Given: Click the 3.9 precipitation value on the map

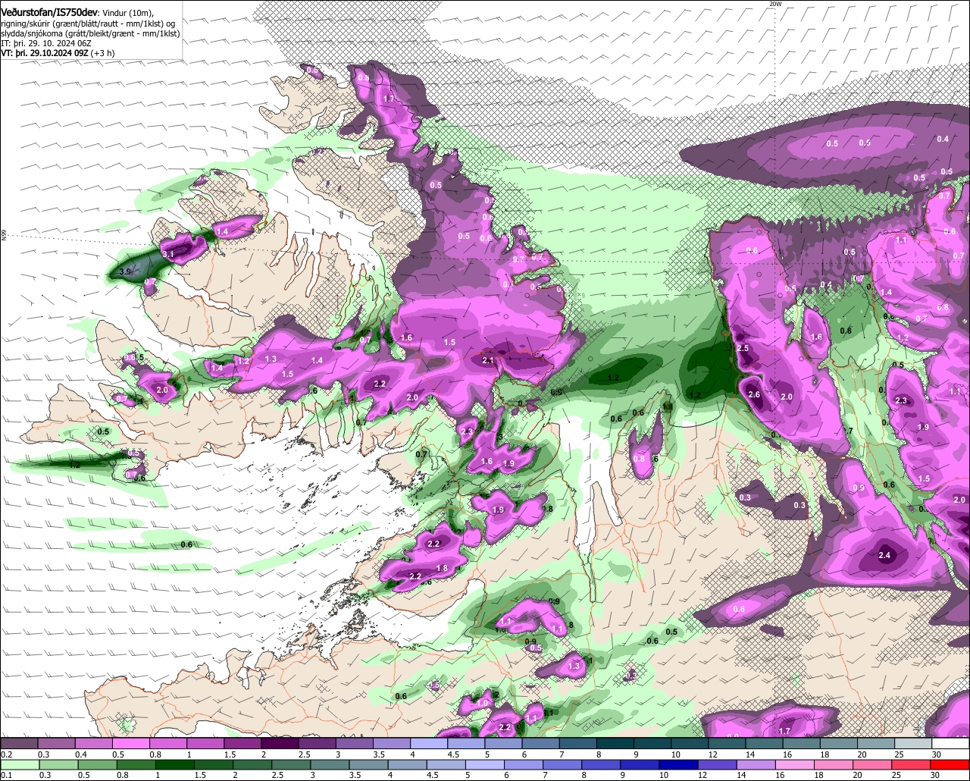Looking at the screenshot, I should tap(126, 271).
